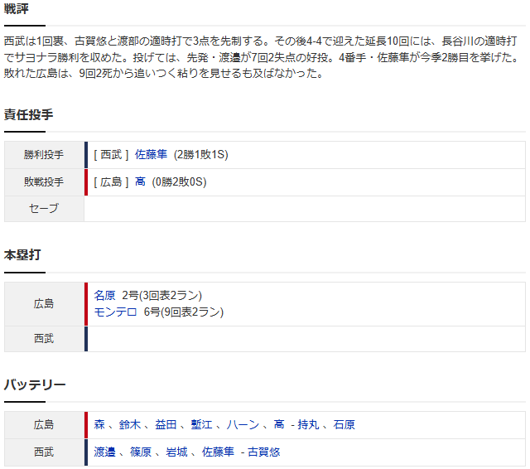Select the バッテリー section heading
The width and height of the screenshot is (530, 469).
(x=35, y=384)
